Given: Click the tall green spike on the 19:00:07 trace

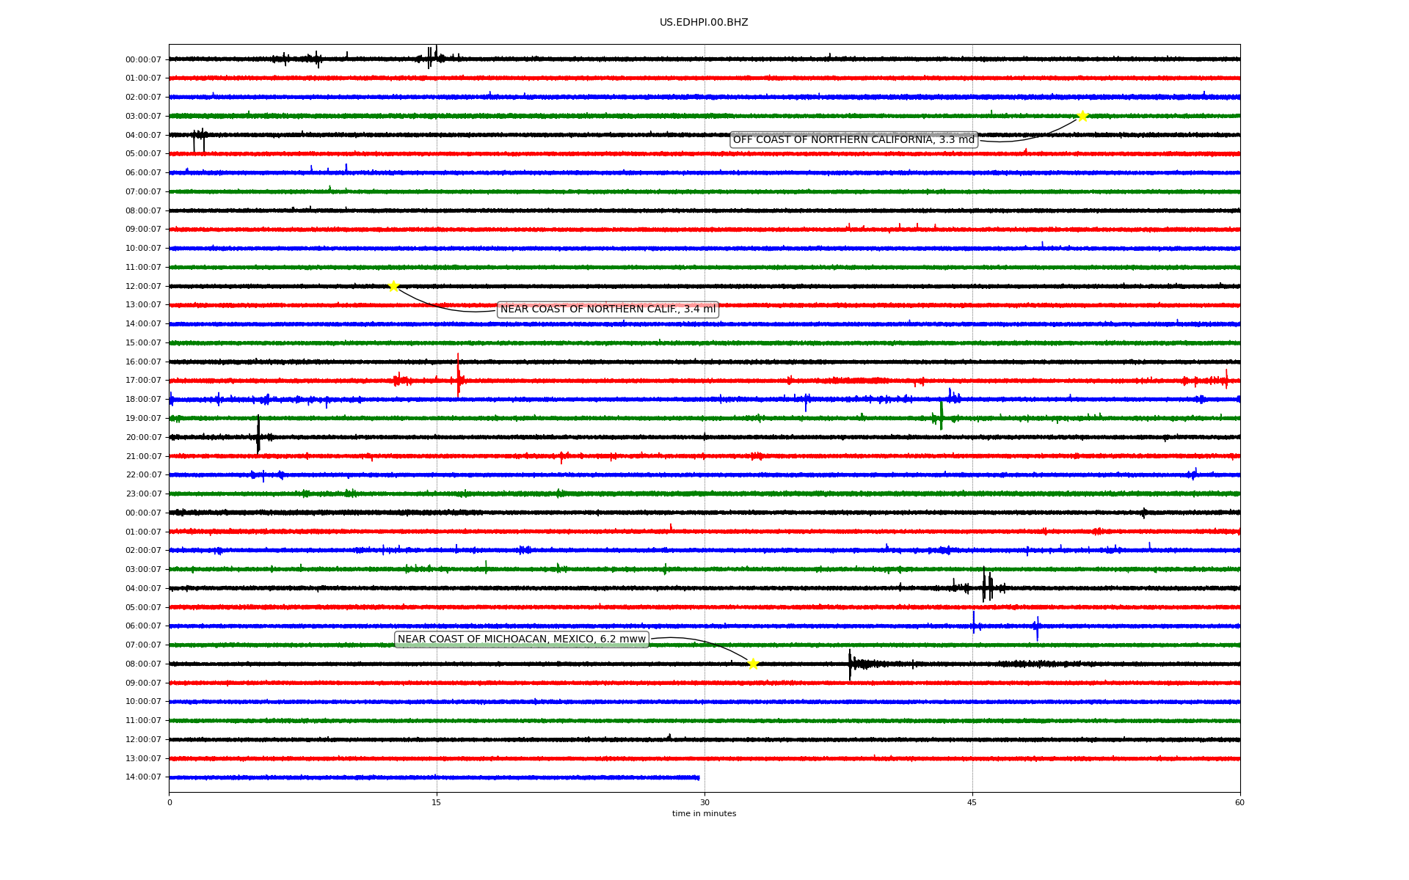Looking at the screenshot, I should [x=942, y=415].
